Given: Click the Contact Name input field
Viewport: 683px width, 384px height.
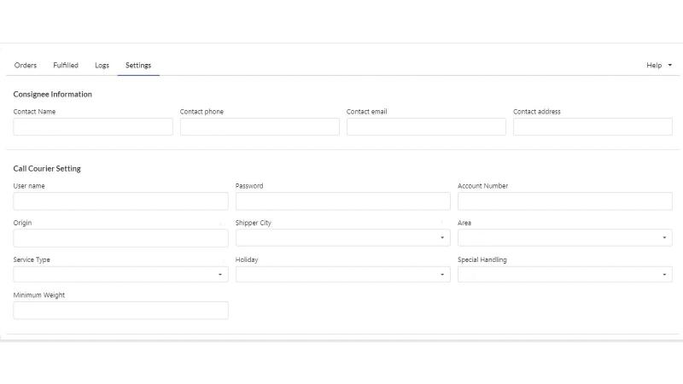Looking at the screenshot, I should coord(93,126).
